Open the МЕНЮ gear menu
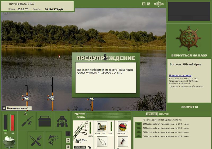Screen dimensions: 212x149 coord(158,4)
